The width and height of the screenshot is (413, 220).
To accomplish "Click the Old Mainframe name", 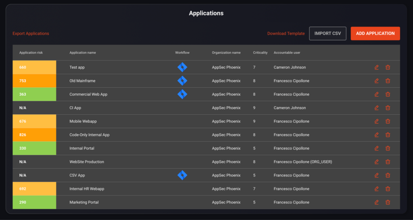I will pos(82,81).
